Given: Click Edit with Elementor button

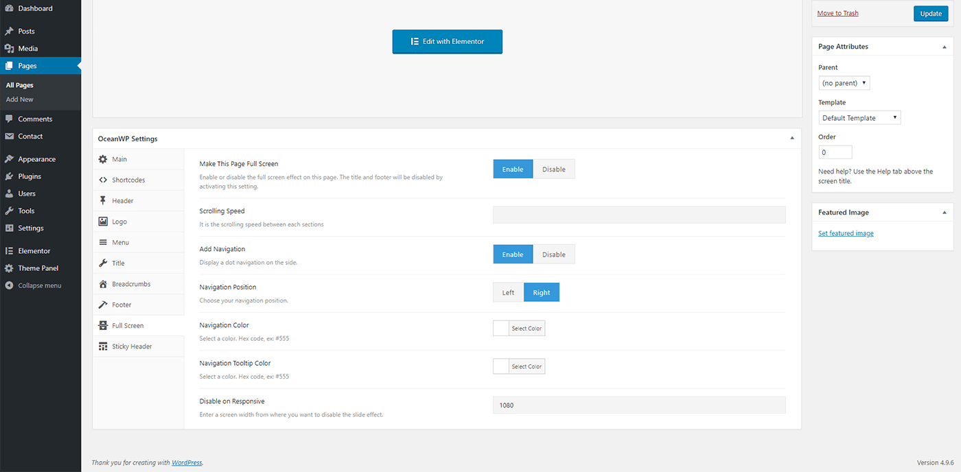Looking at the screenshot, I should coord(448,41).
